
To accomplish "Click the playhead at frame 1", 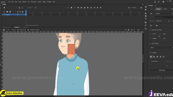I will click(26, 12).
